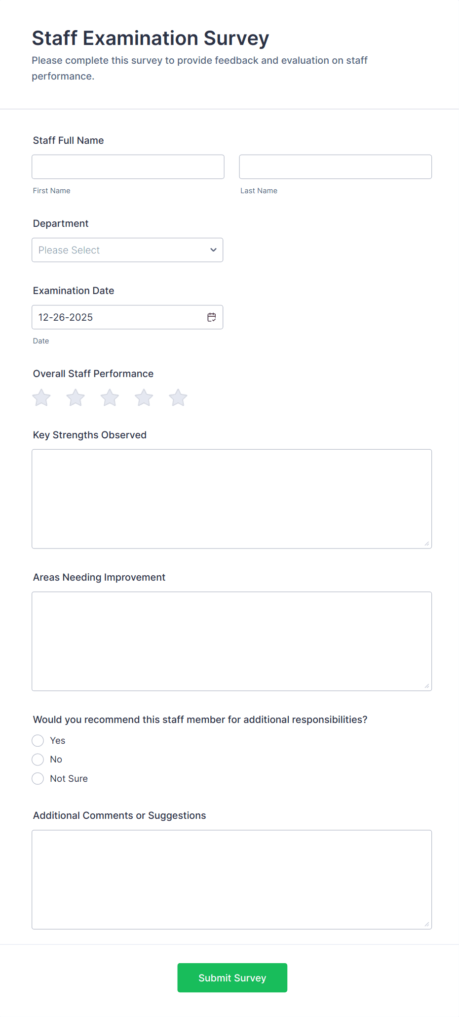The height and width of the screenshot is (1017, 459).
Task: Choose Not Sure for additional responsibilities
Action: (x=38, y=778)
